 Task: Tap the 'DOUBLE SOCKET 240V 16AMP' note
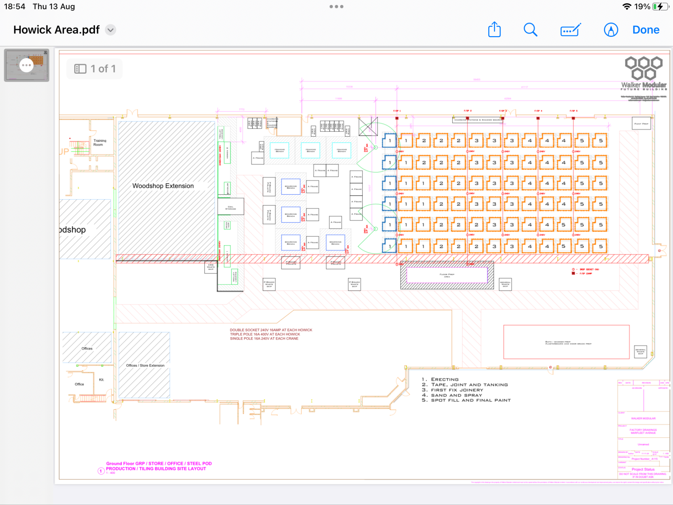tap(271, 330)
